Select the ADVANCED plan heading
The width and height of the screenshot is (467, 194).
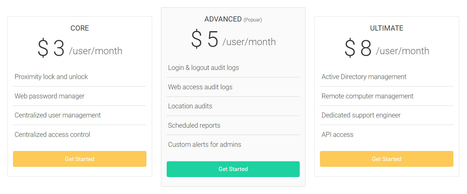pyautogui.click(x=223, y=19)
